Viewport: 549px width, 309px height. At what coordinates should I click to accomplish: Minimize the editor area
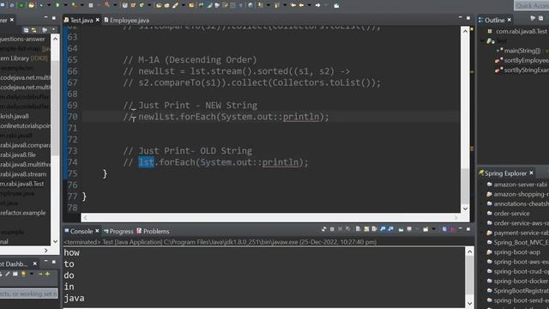[x=460, y=17]
